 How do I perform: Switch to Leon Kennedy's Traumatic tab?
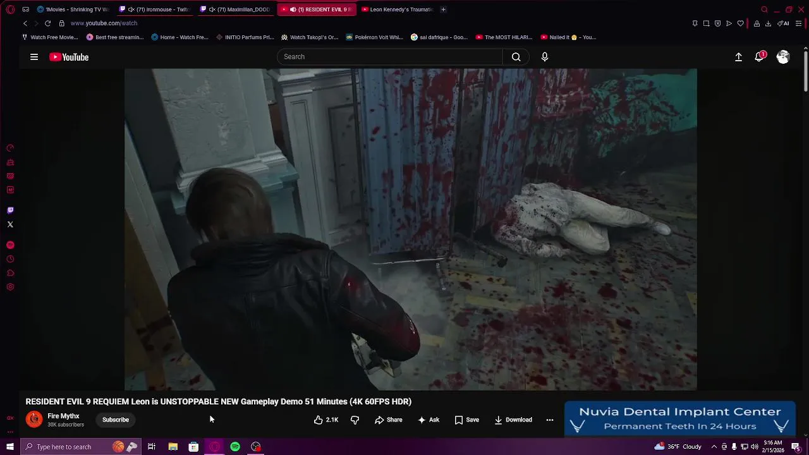point(397,9)
